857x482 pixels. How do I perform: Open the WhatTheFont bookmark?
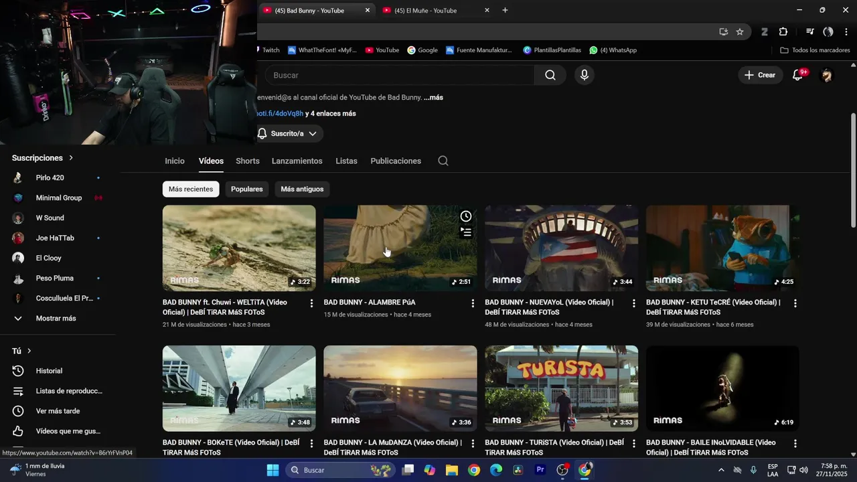(323, 50)
